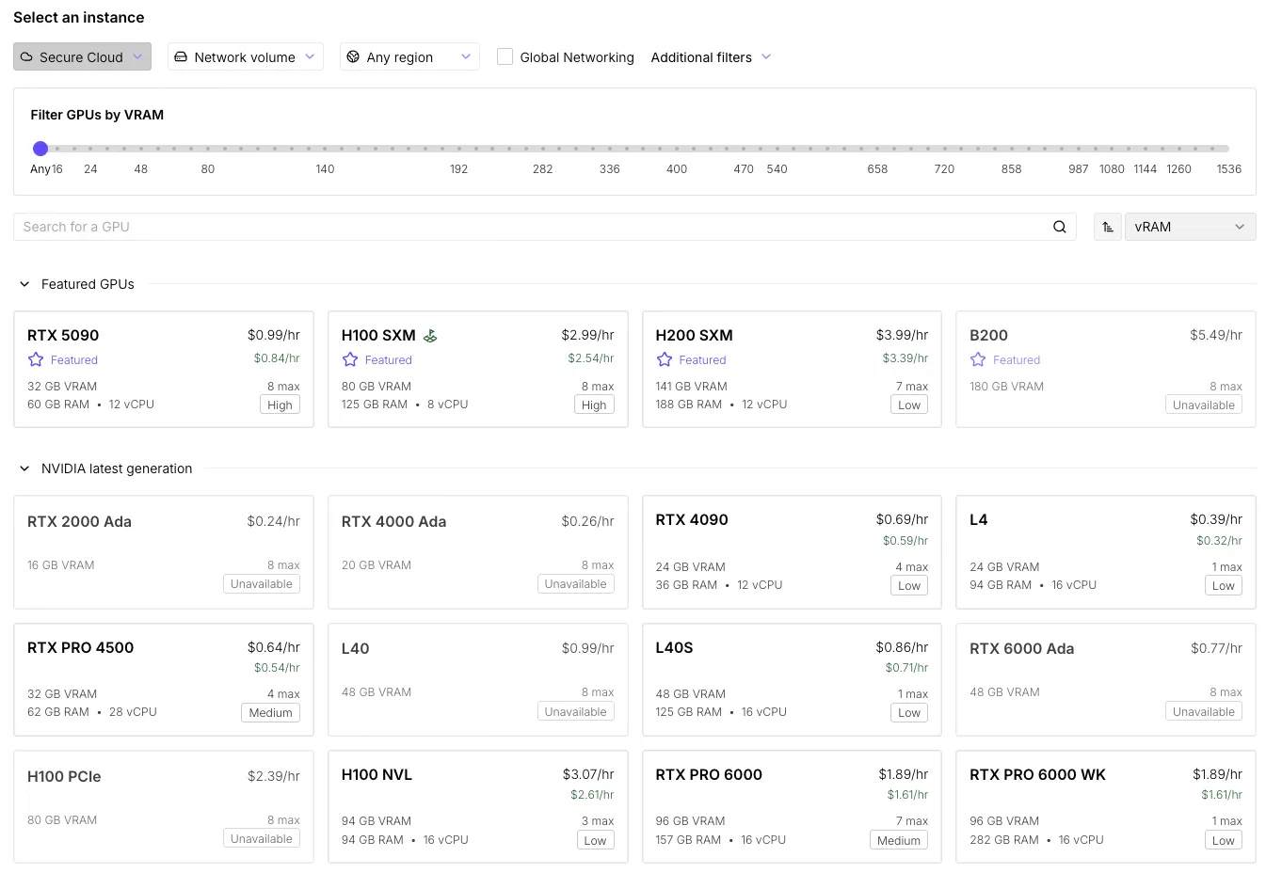This screenshot has height=873, width=1266.
Task: Click the green icon next to H100 SXM
Action: (430, 335)
